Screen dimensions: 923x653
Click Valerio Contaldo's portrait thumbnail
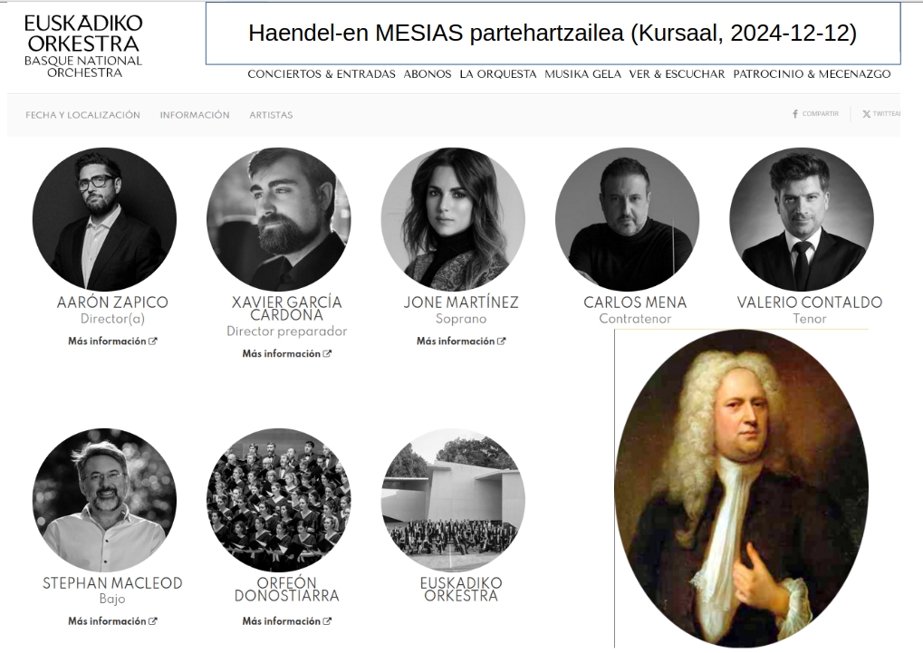[x=802, y=219]
